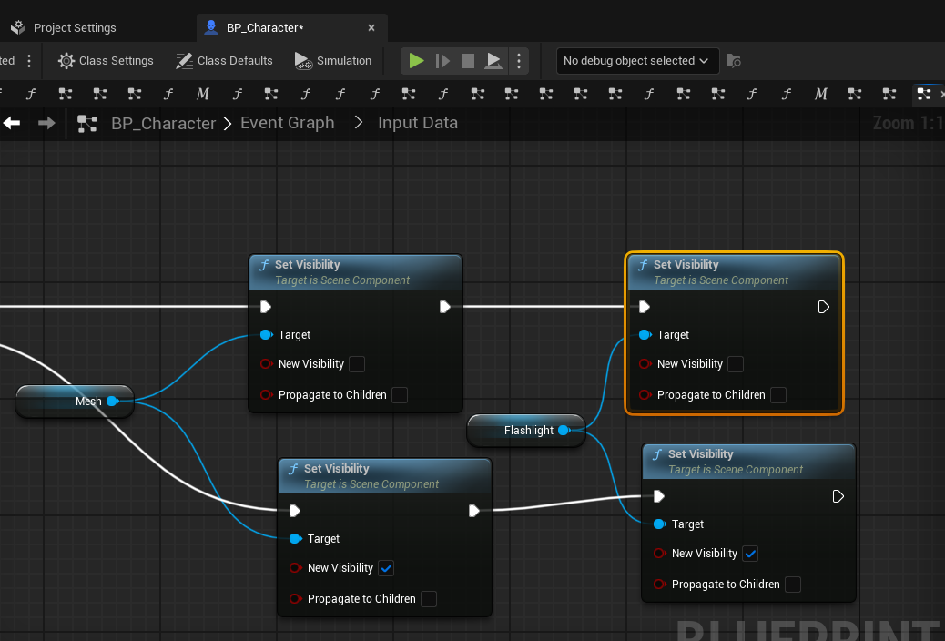
Task: Open Class Settings
Action: [106, 61]
